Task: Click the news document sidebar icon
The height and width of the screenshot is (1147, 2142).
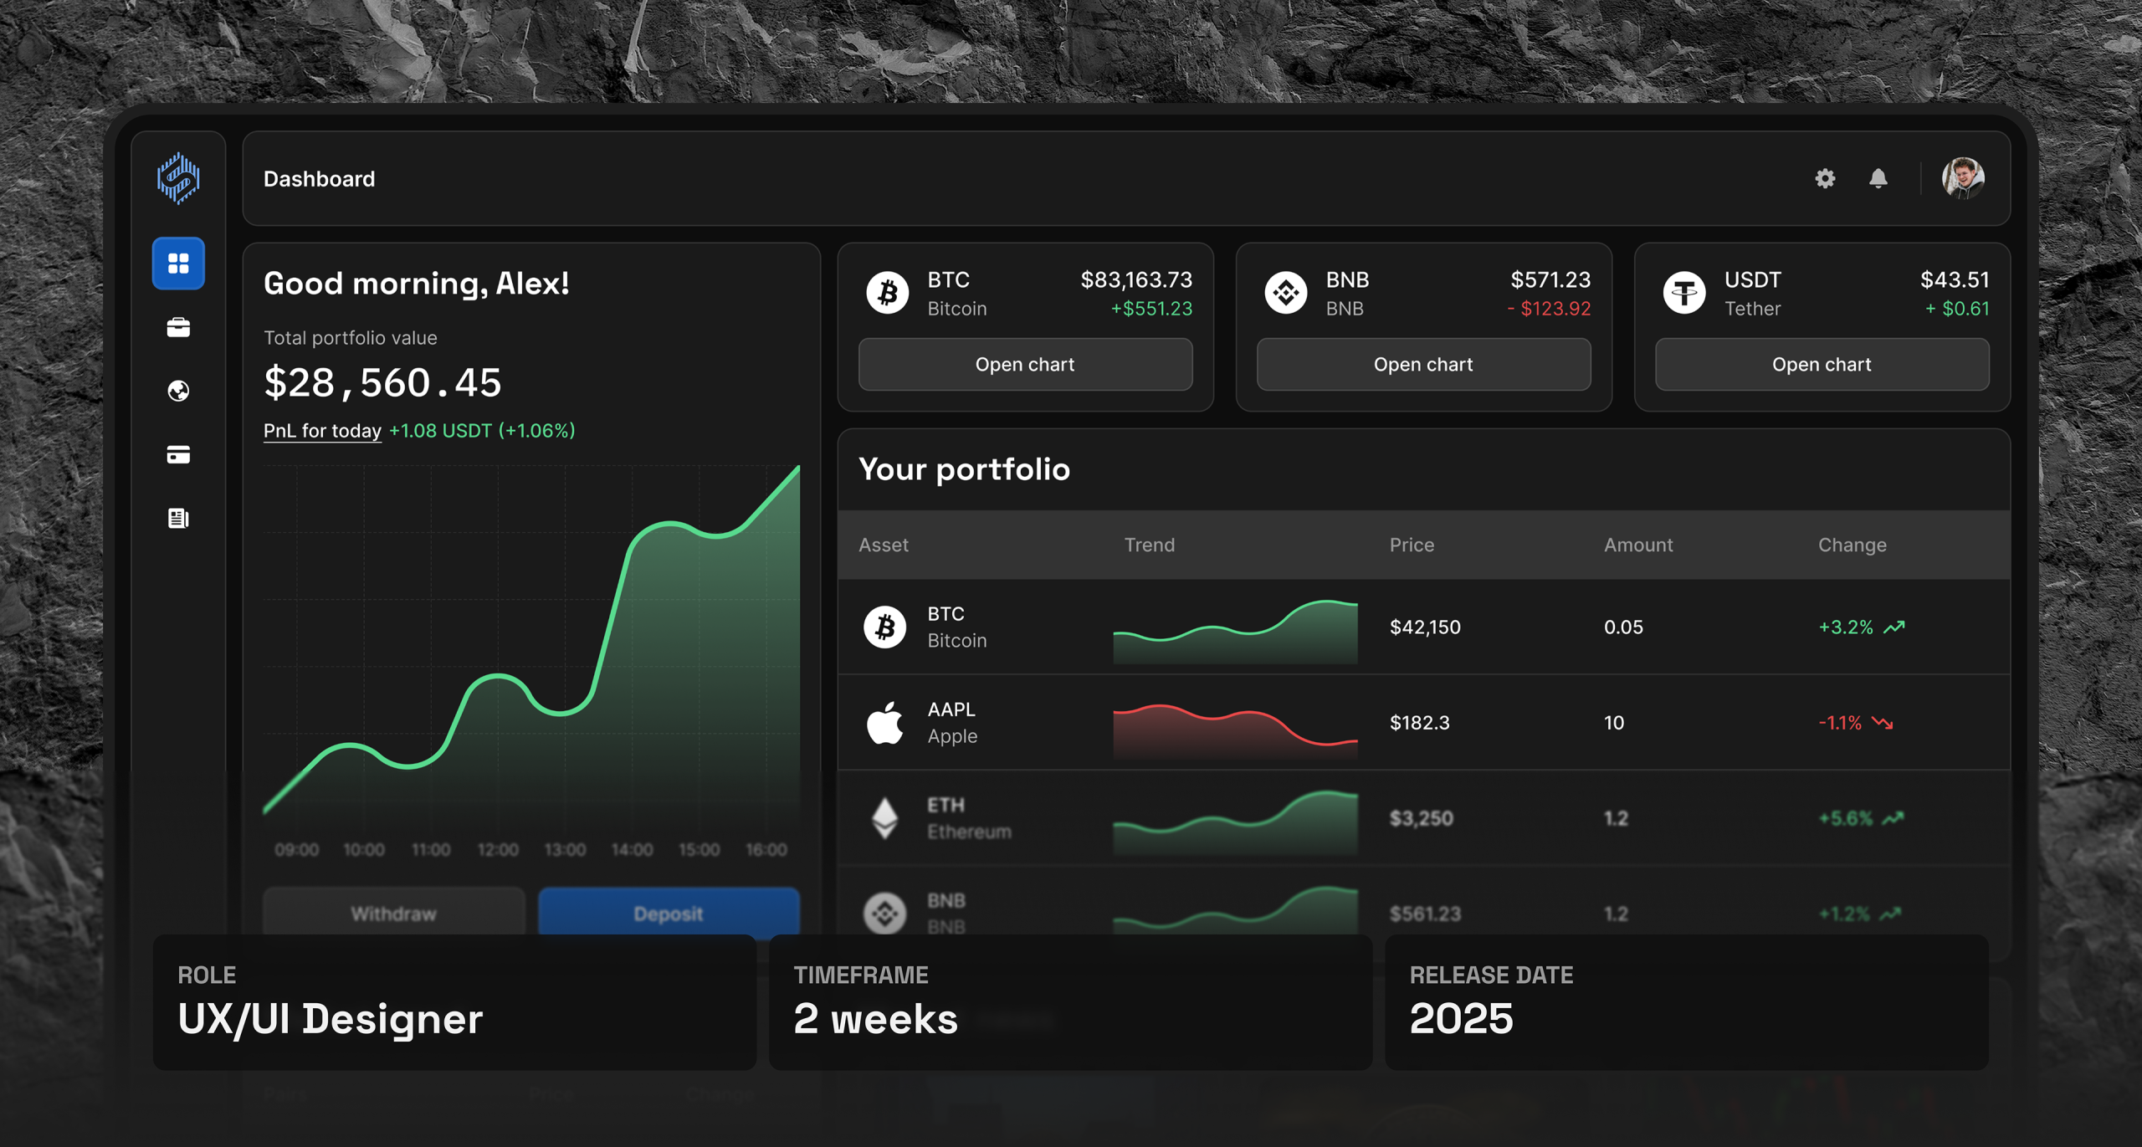Action: pyautogui.click(x=178, y=518)
